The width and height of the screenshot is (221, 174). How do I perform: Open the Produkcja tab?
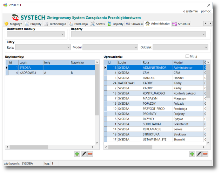point(79,24)
